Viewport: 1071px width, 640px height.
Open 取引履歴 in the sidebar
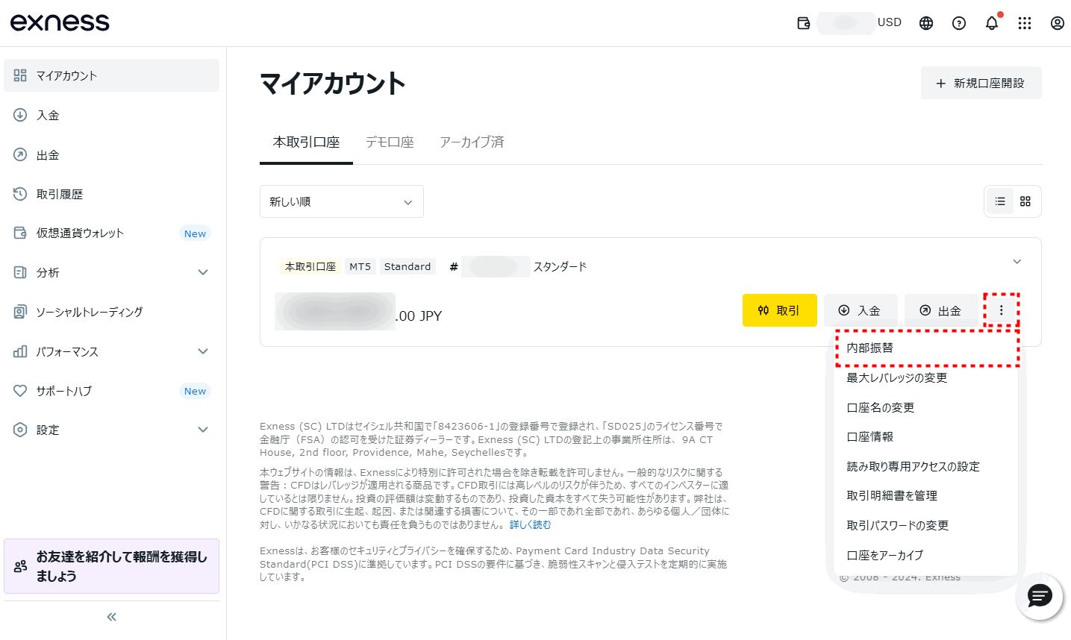[112, 194]
